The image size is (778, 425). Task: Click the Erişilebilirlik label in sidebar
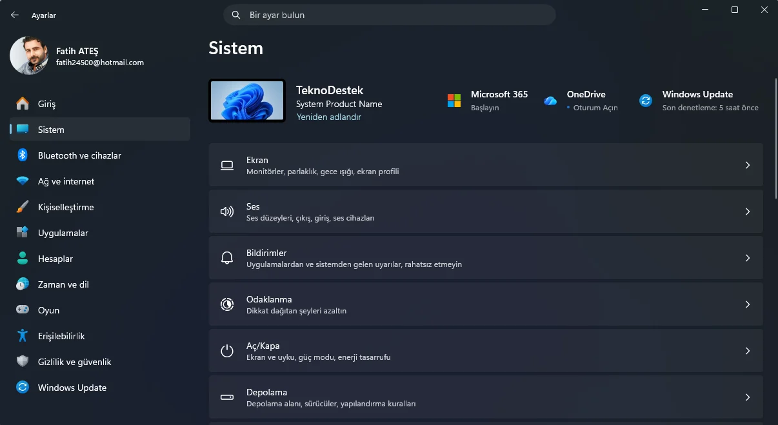click(61, 336)
